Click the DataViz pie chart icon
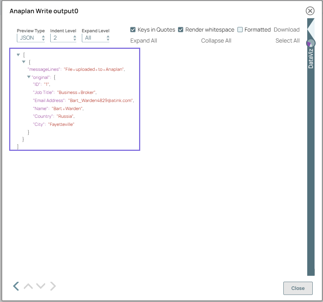The width and height of the screenshot is (323, 302). coord(310,43)
